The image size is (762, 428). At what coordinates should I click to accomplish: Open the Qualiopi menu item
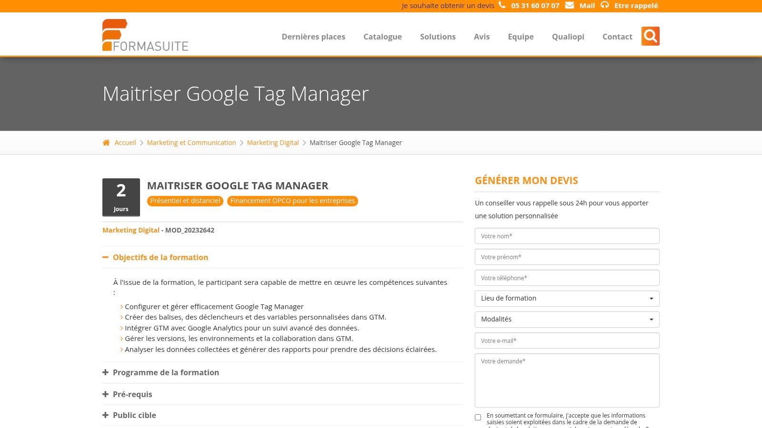[568, 37]
